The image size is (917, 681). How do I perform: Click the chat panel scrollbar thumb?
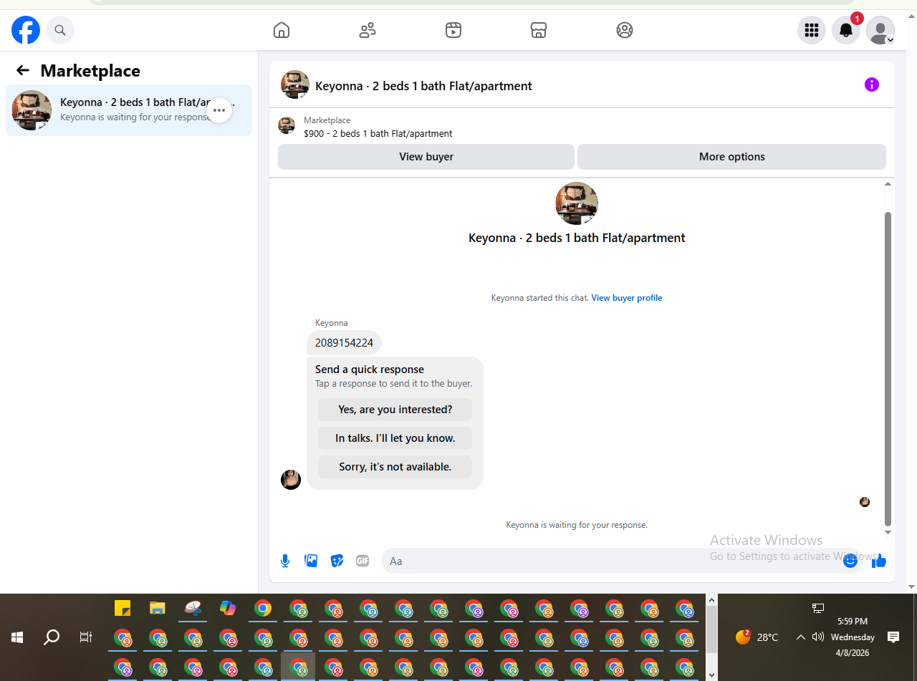tap(888, 369)
